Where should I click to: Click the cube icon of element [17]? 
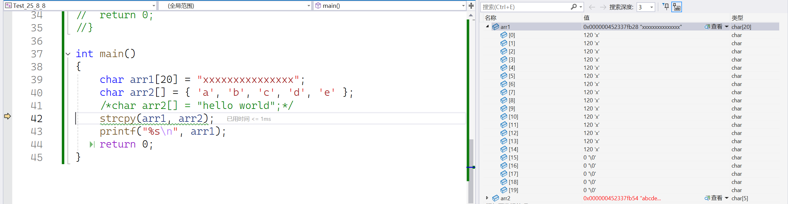coord(503,174)
